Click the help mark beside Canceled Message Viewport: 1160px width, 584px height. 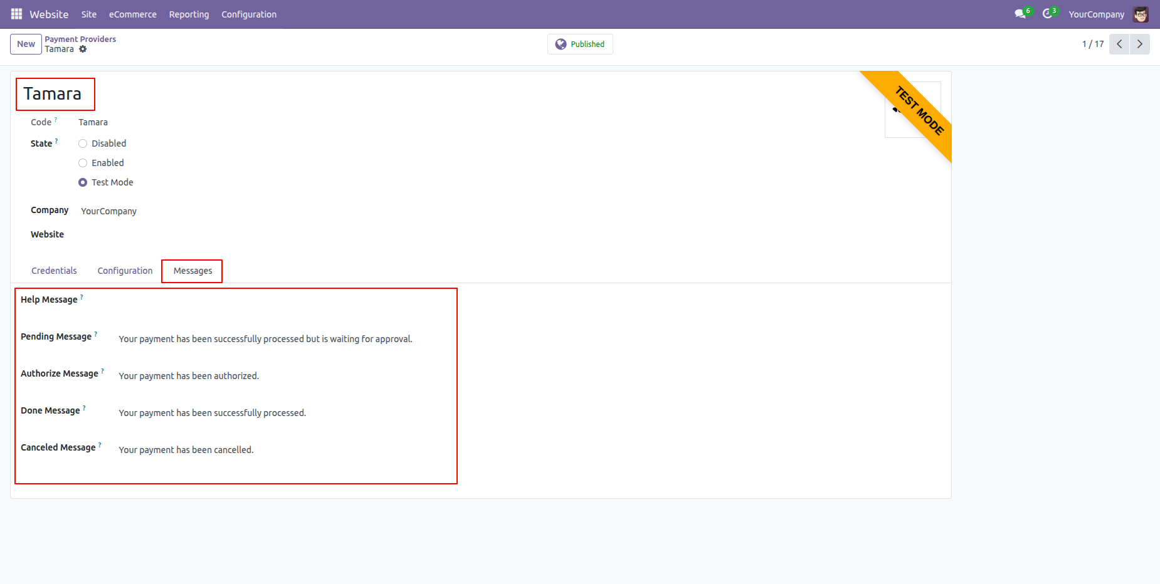click(x=100, y=445)
